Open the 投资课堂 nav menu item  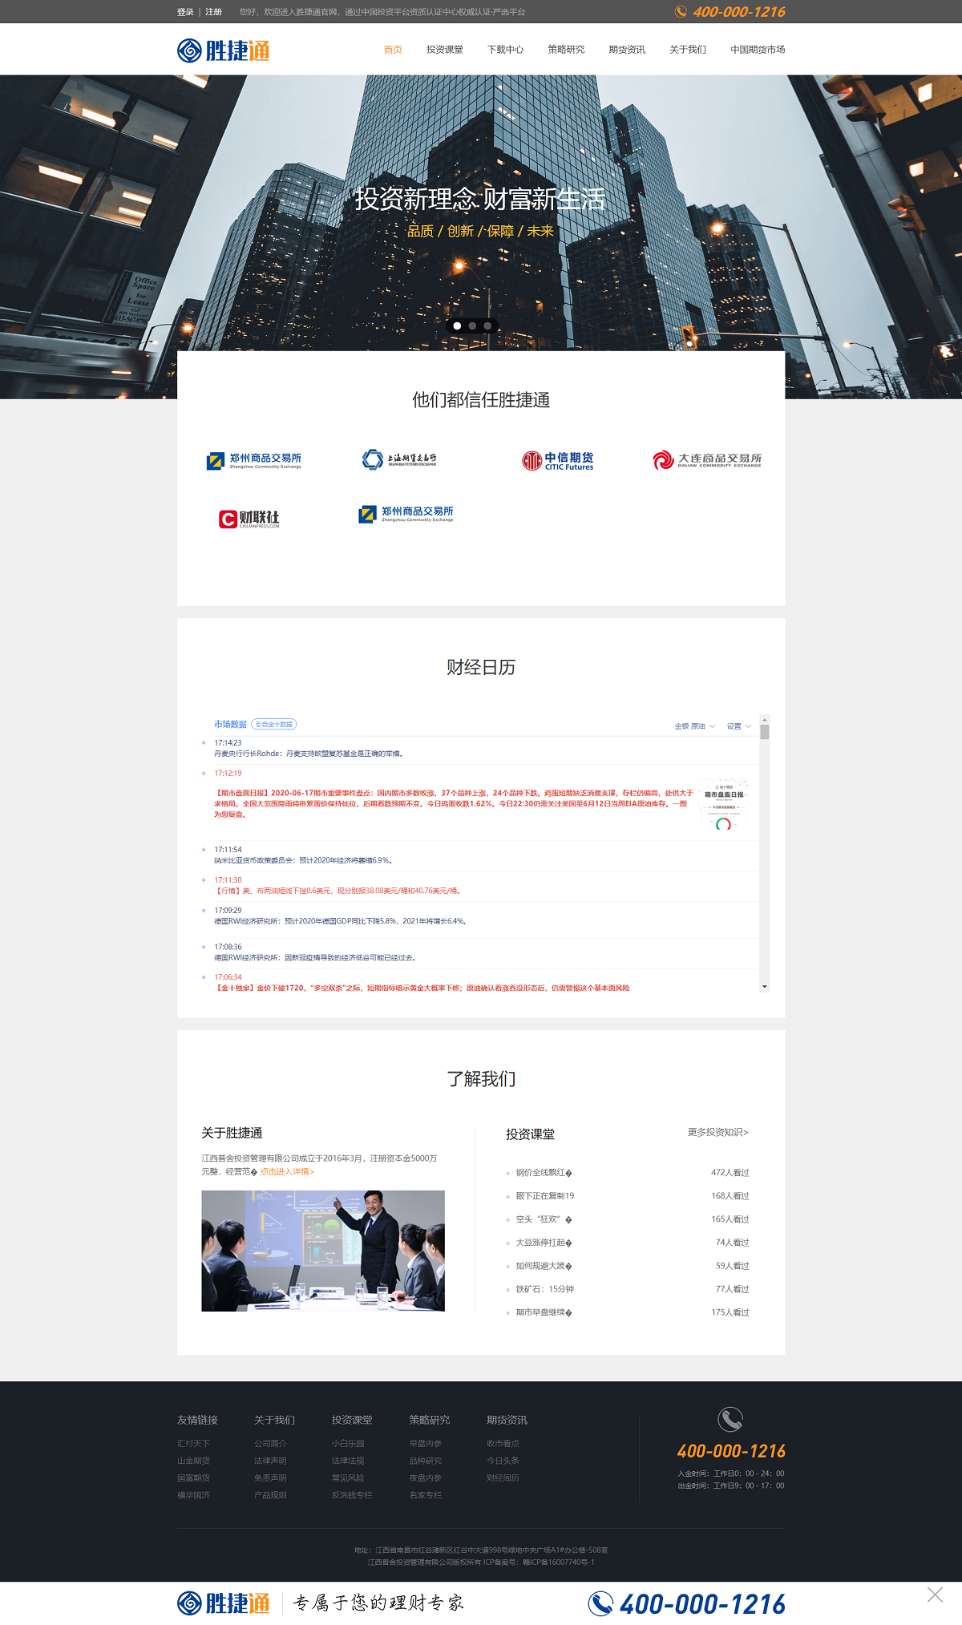point(444,50)
